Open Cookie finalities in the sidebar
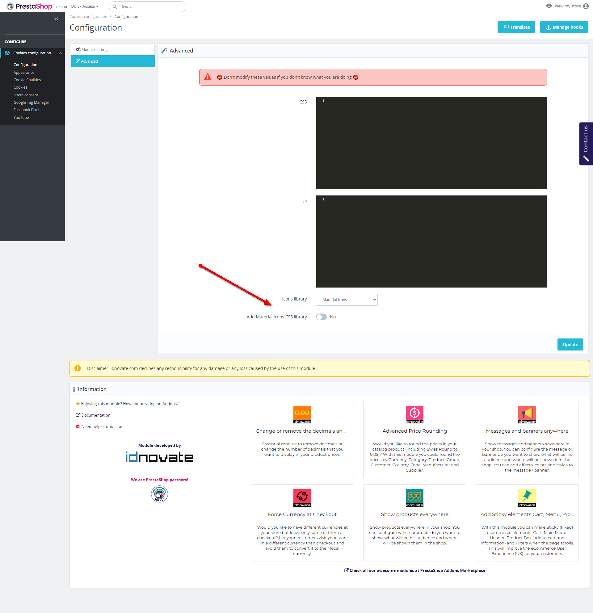The image size is (593, 613). (27, 80)
